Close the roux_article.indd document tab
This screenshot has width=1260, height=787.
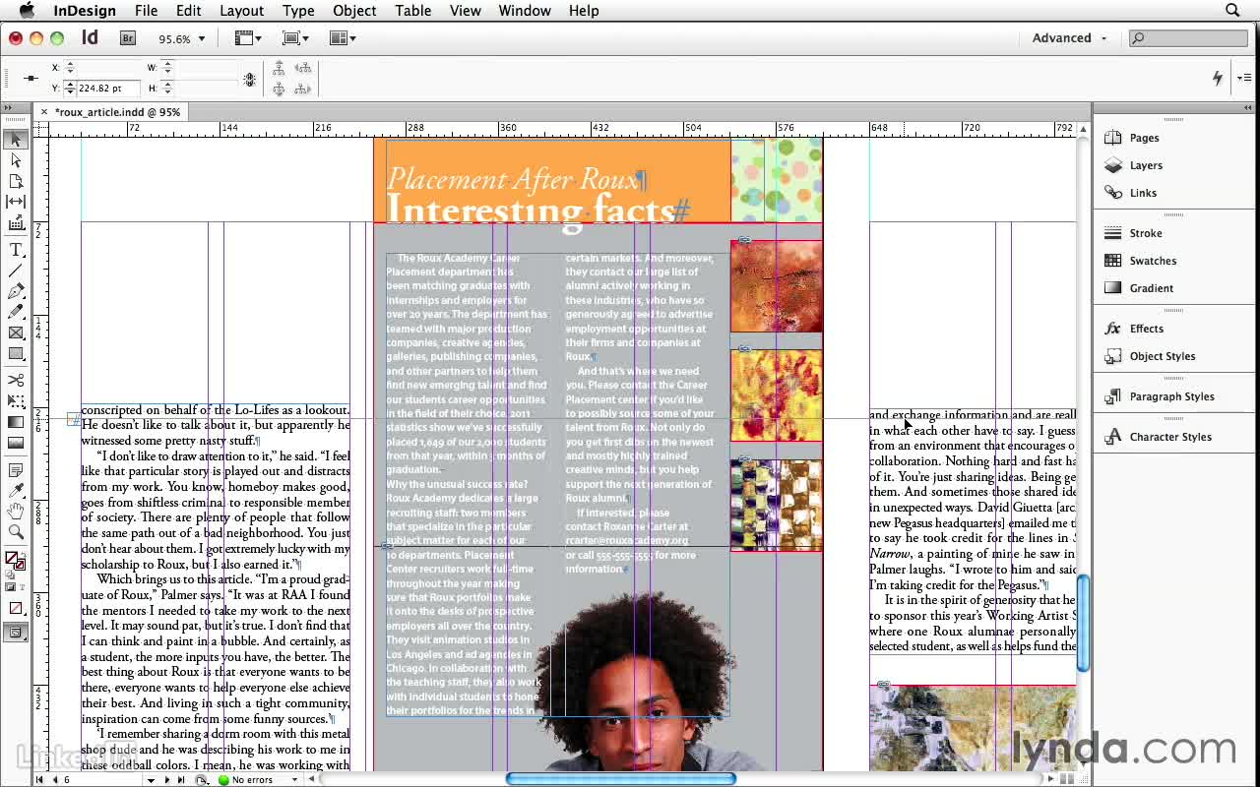[x=42, y=112]
